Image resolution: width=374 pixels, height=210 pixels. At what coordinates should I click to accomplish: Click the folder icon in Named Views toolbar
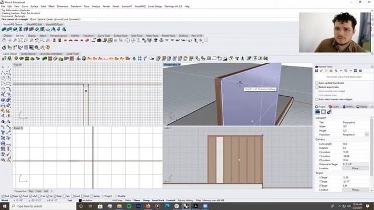coord(331,71)
